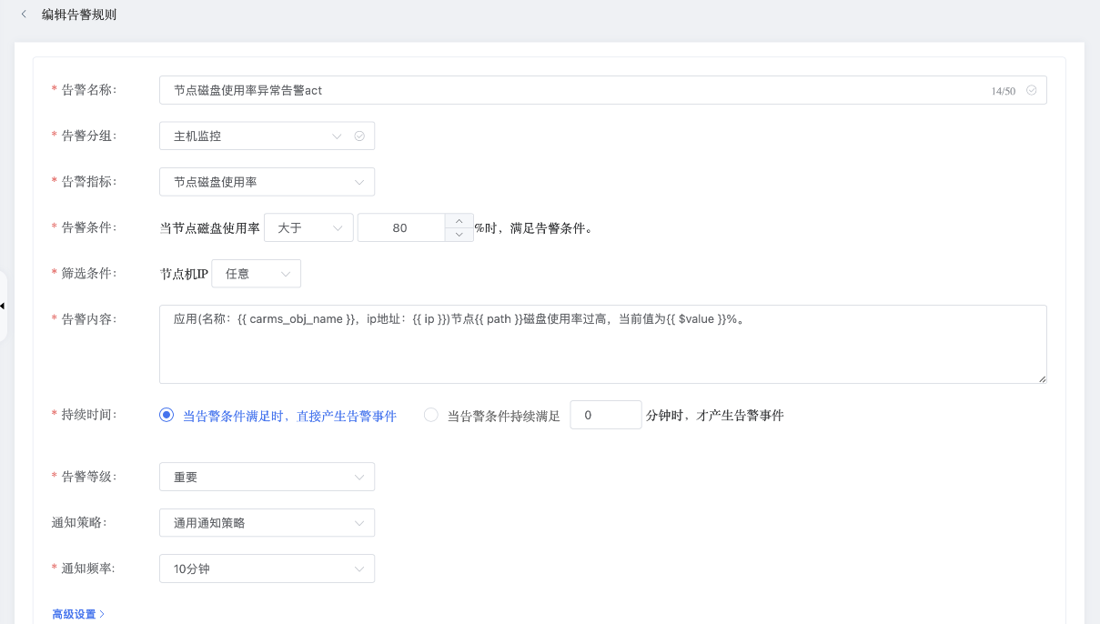Open the 大于 comparison operator dropdown

308,228
